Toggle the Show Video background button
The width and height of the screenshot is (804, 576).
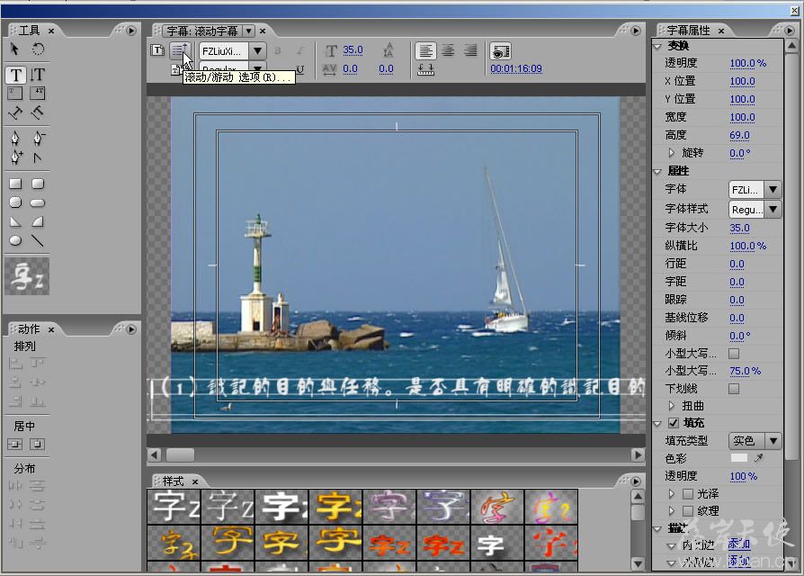[500, 50]
